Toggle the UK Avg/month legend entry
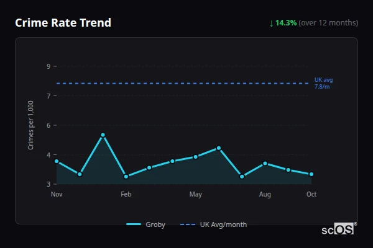Image resolution: width=373 pixels, height=248 pixels. coord(213,224)
